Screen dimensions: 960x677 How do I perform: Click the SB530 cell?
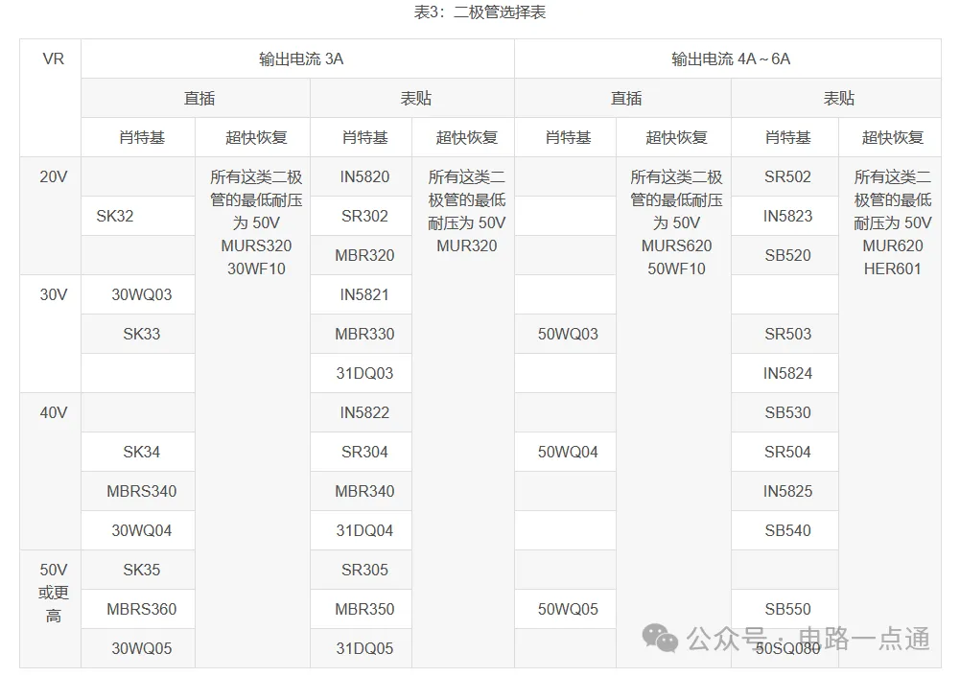pos(784,412)
